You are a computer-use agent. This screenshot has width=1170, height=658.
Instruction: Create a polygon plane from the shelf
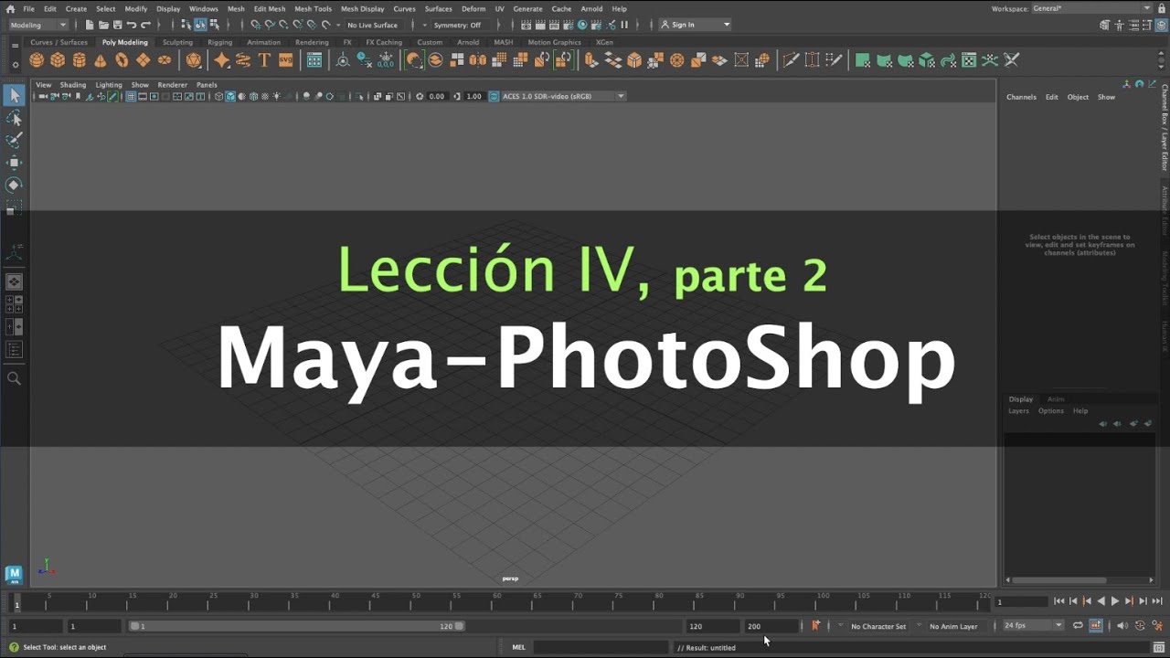tap(143, 60)
